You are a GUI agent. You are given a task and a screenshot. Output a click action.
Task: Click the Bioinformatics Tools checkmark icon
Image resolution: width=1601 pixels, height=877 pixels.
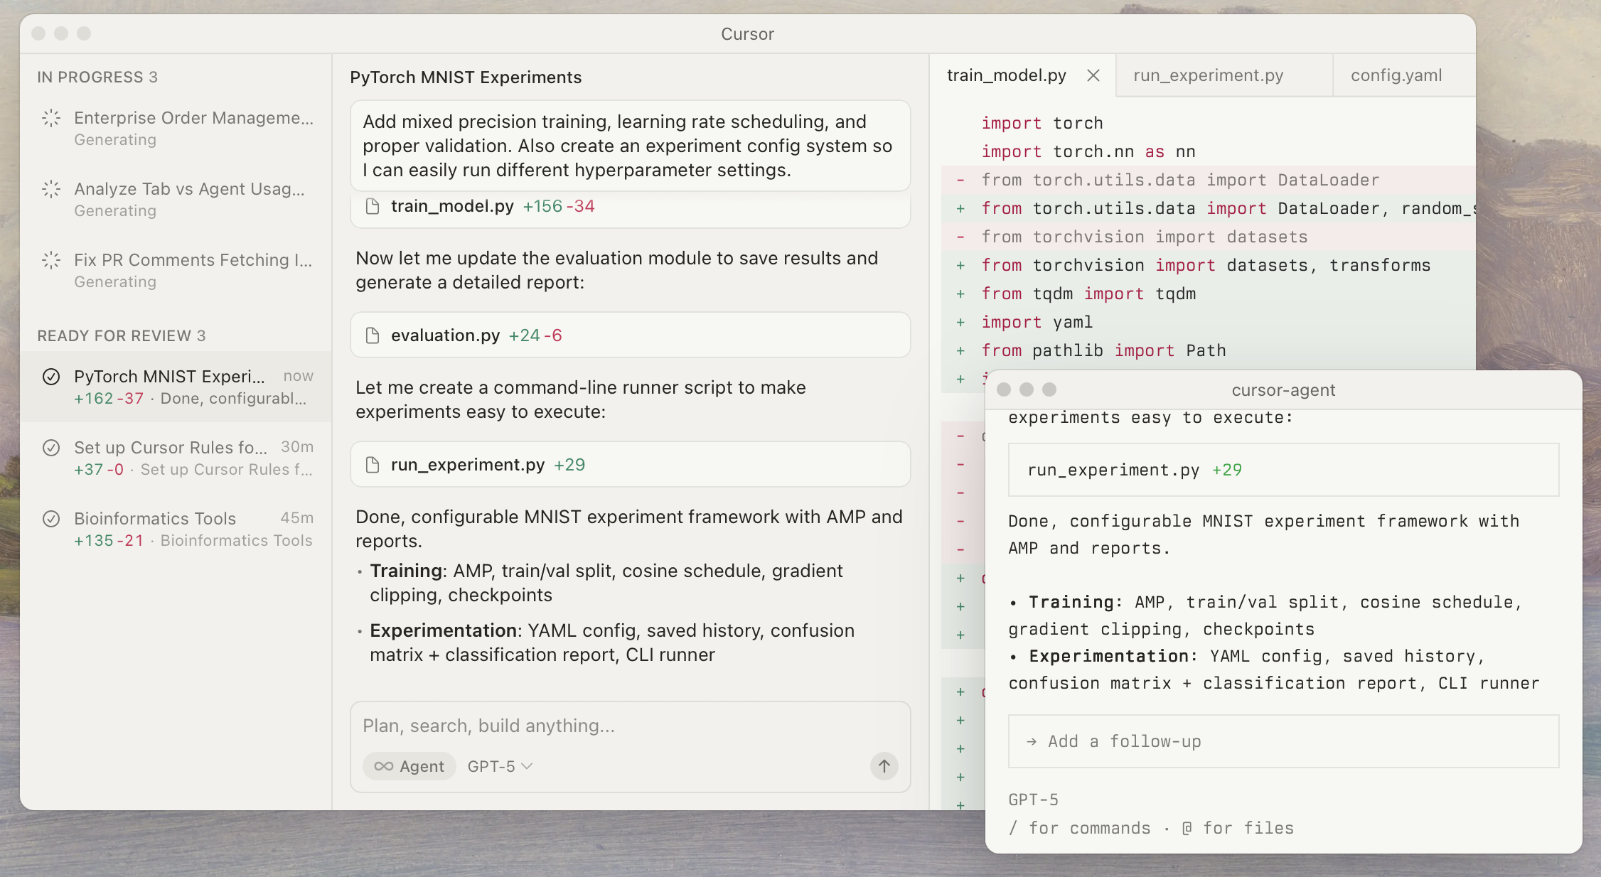coord(51,519)
